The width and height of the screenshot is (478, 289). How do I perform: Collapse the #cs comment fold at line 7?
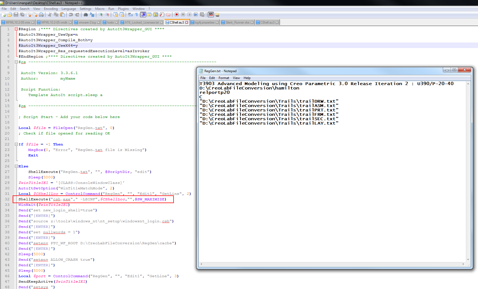[x=16, y=62]
